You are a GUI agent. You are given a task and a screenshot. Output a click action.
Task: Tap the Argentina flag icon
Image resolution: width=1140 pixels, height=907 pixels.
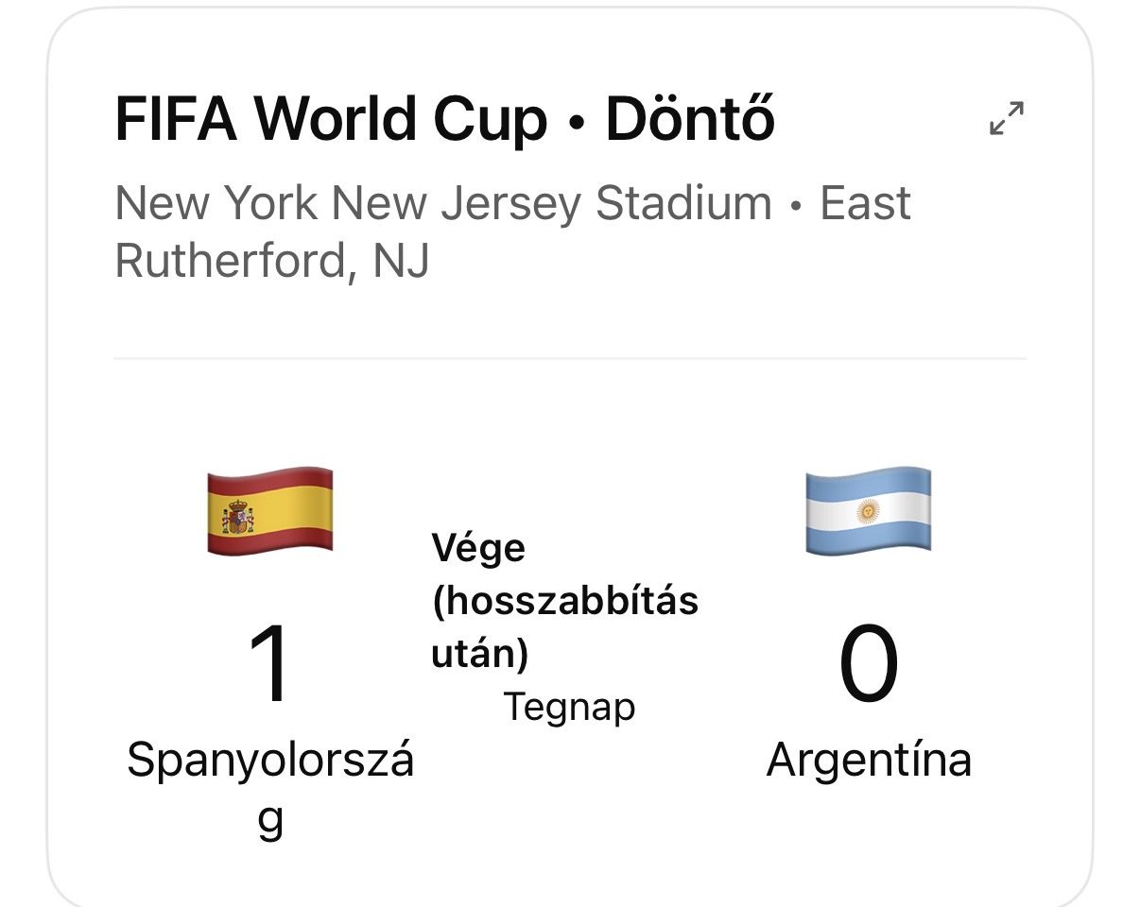pyautogui.click(x=868, y=510)
